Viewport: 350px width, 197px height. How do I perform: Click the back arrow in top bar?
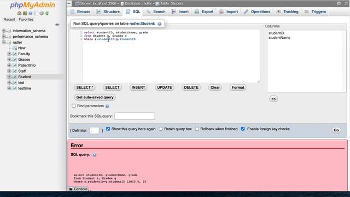[69, 3]
